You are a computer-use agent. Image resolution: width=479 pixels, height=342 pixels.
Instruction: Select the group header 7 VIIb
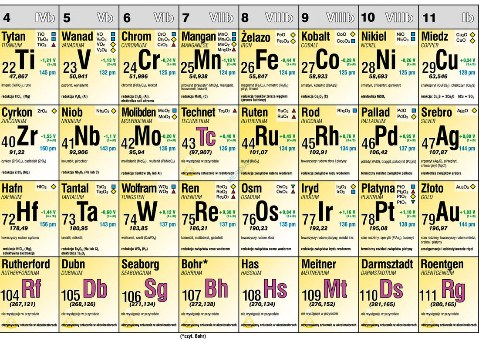click(x=209, y=17)
